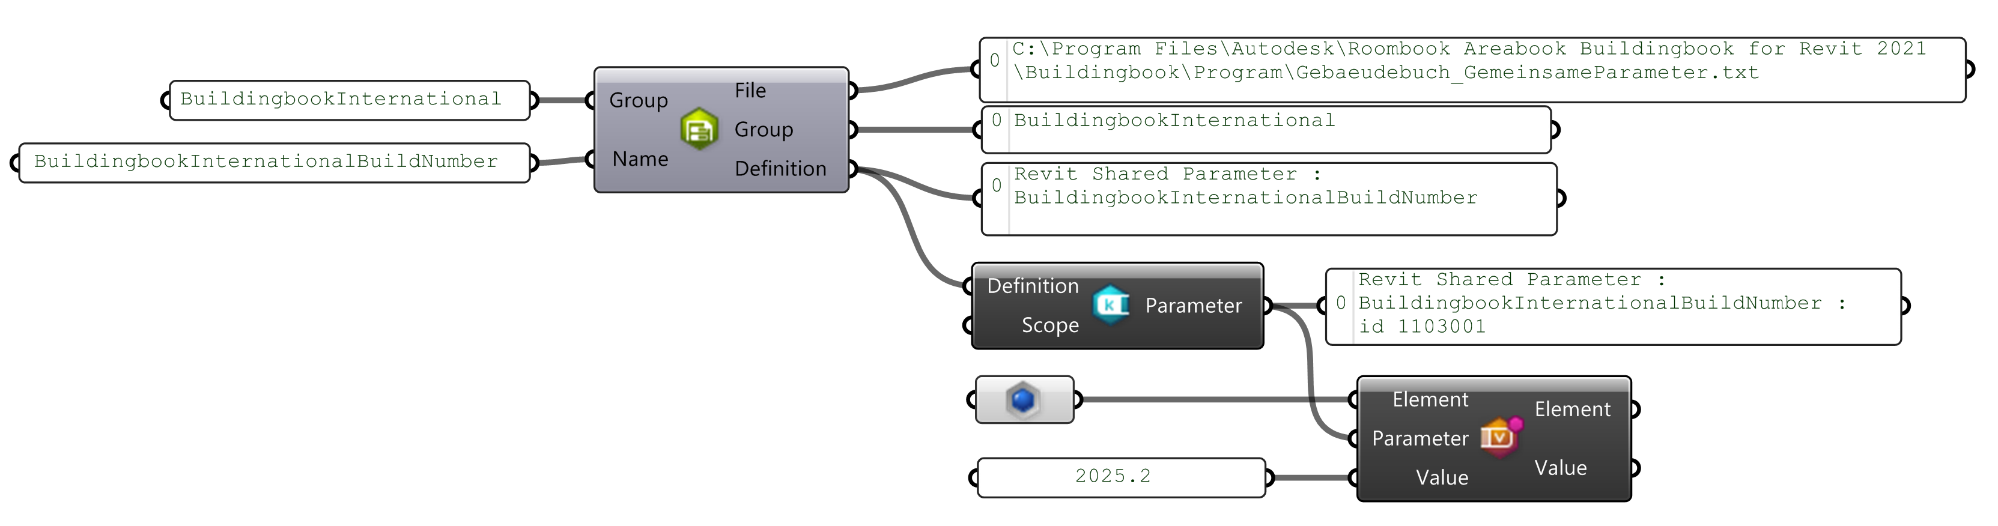Select the BuildingbookInternationalBuildNumber input panel on left
1998x526 pixels.
click(274, 162)
